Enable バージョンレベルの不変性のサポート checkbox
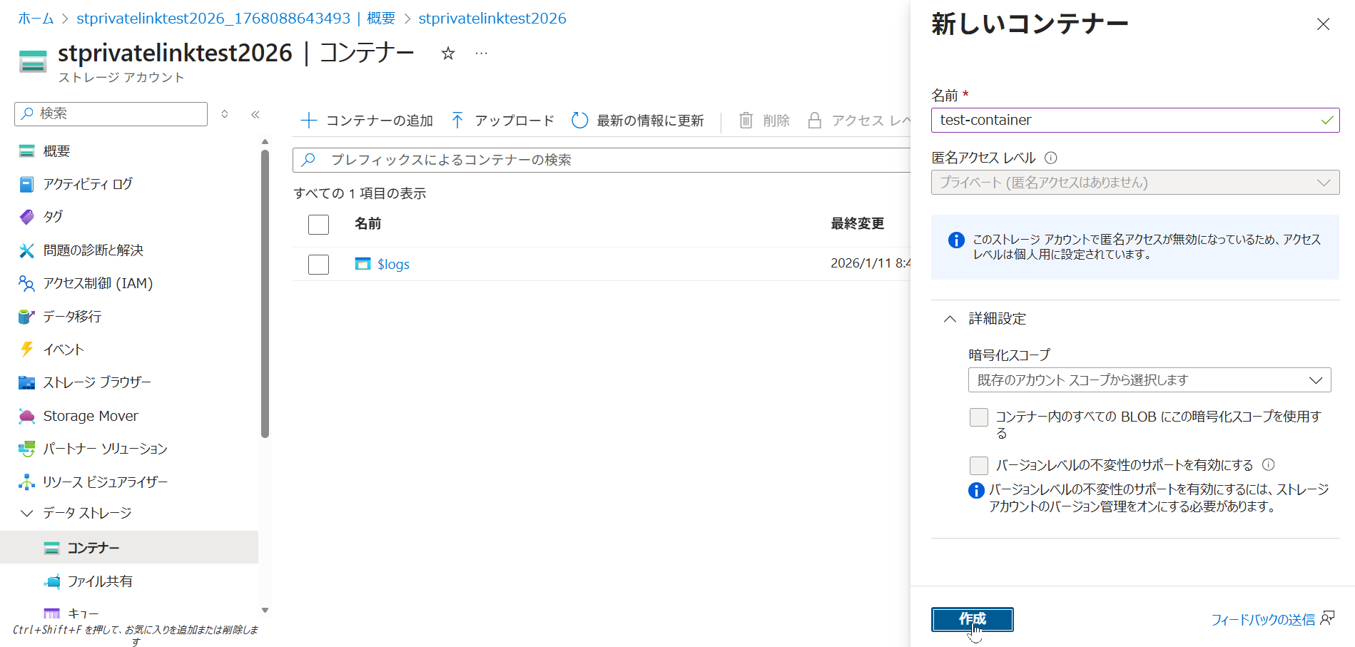1355x647 pixels. (x=979, y=466)
